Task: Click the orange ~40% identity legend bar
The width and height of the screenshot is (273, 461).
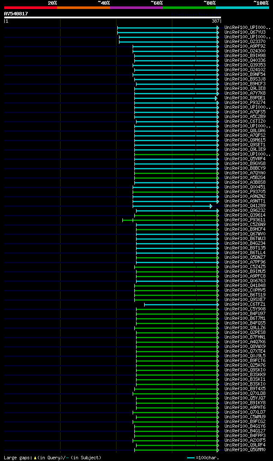Action: (x=84, y=8)
